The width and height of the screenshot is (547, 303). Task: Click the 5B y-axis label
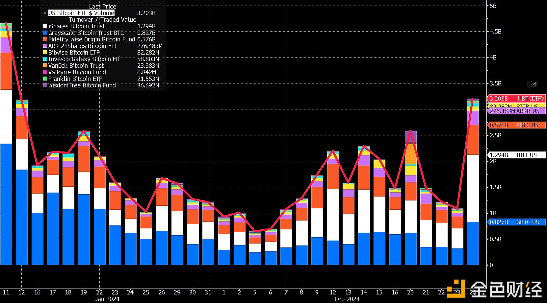[493, 6]
